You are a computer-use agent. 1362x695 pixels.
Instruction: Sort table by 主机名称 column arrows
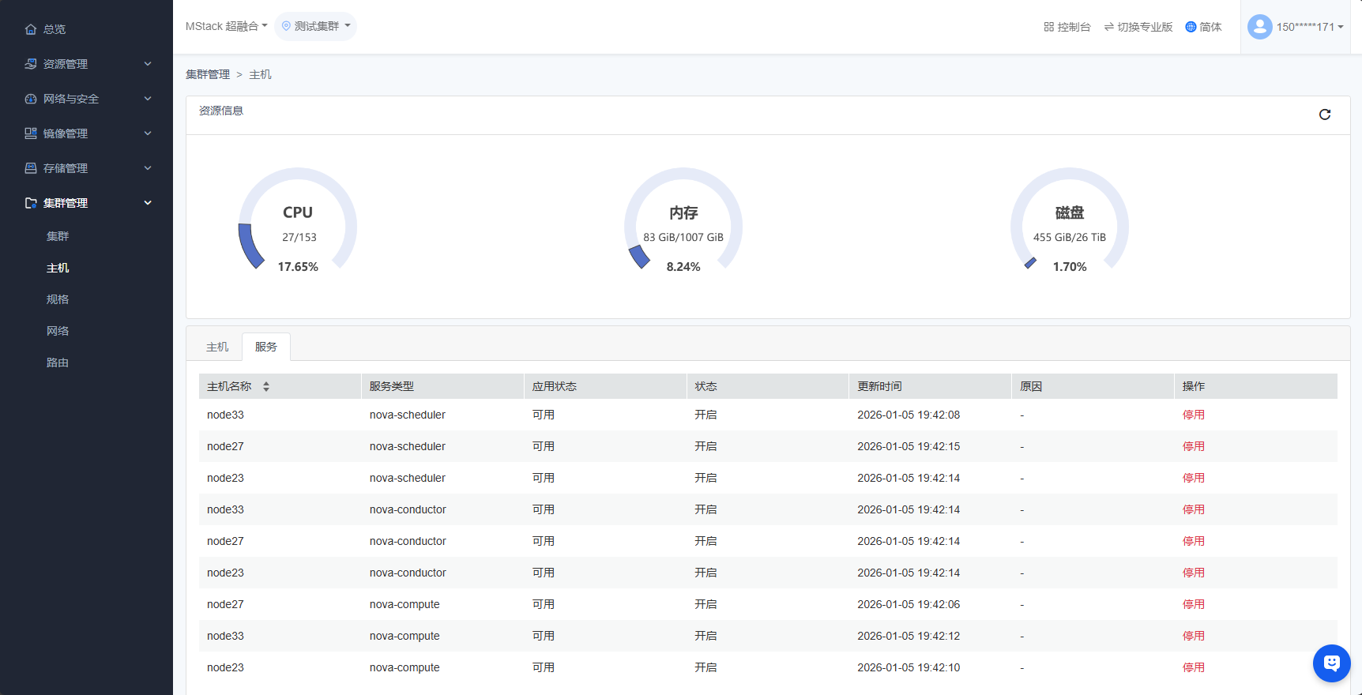(x=266, y=386)
